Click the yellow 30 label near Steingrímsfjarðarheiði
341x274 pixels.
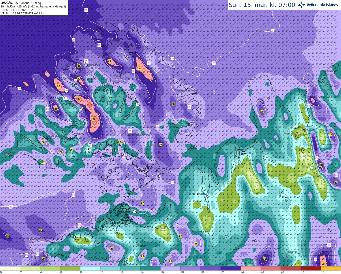click(160, 145)
